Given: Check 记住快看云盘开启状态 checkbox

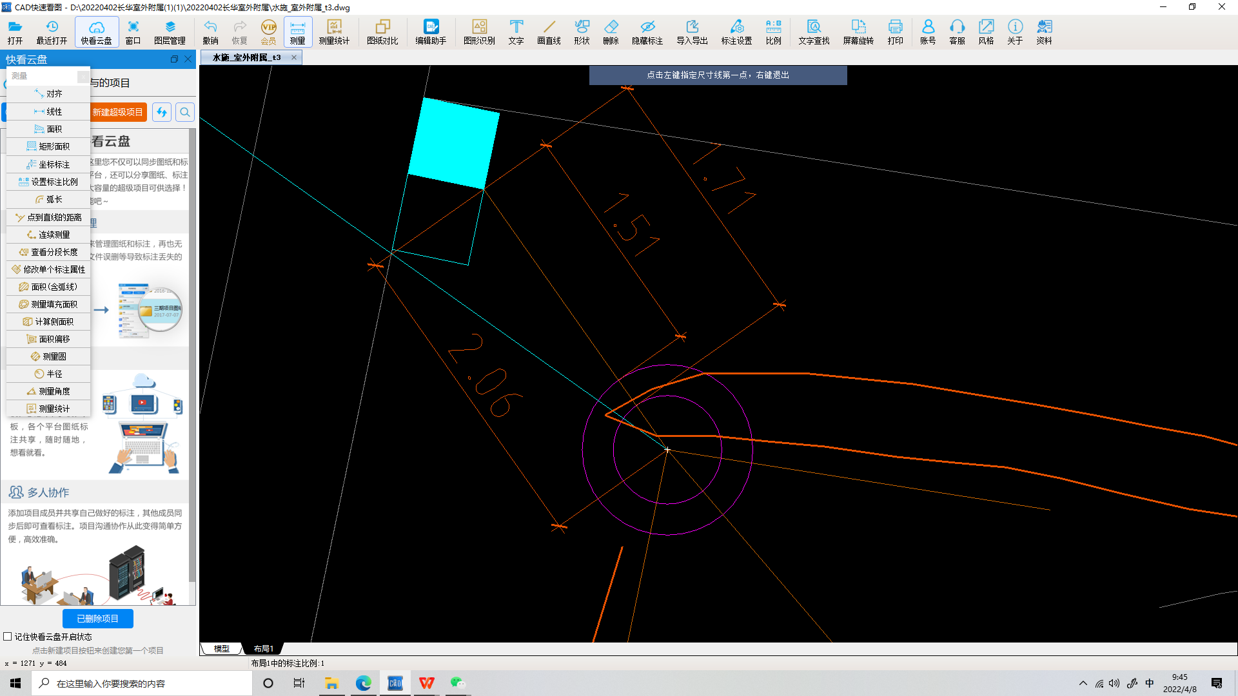Looking at the screenshot, I should pyautogui.click(x=8, y=637).
